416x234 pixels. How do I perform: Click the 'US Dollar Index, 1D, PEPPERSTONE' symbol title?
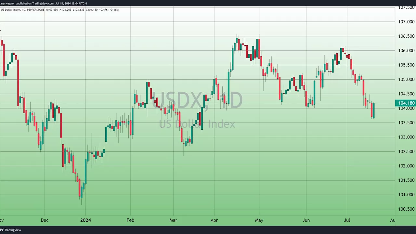coord(22,10)
